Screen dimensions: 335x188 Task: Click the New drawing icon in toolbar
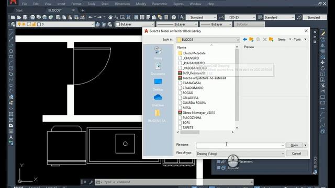(13, 17)
